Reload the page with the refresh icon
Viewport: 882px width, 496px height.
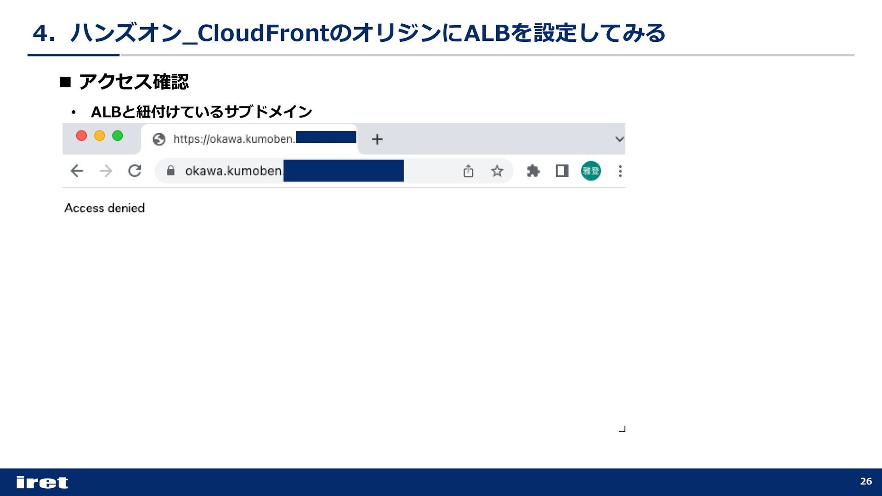click(x=135, y=171)
